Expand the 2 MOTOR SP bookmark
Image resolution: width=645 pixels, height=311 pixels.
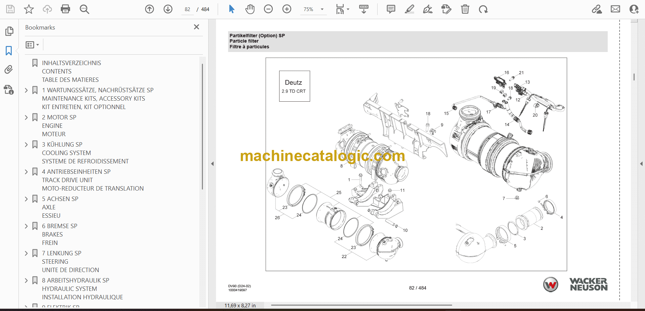point(26,117)
